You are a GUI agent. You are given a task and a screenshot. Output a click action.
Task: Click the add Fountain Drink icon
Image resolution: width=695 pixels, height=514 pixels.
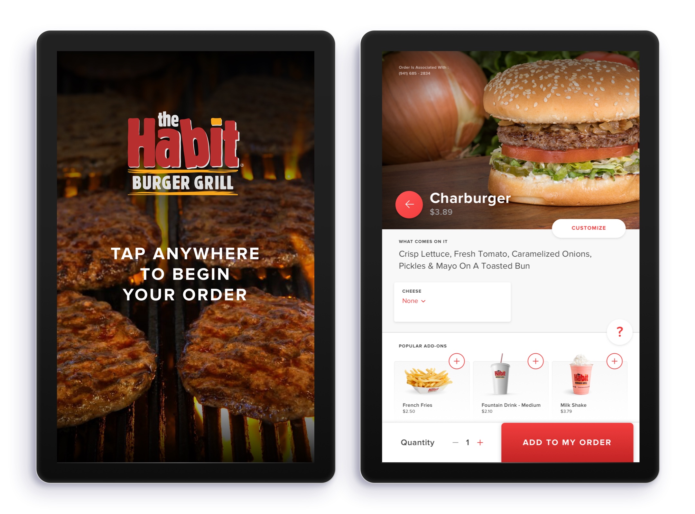click(535, 361)
